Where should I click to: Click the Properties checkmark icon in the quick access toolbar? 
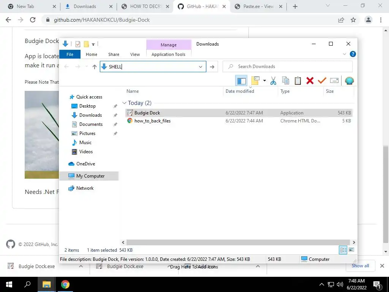tap(77, 44)
